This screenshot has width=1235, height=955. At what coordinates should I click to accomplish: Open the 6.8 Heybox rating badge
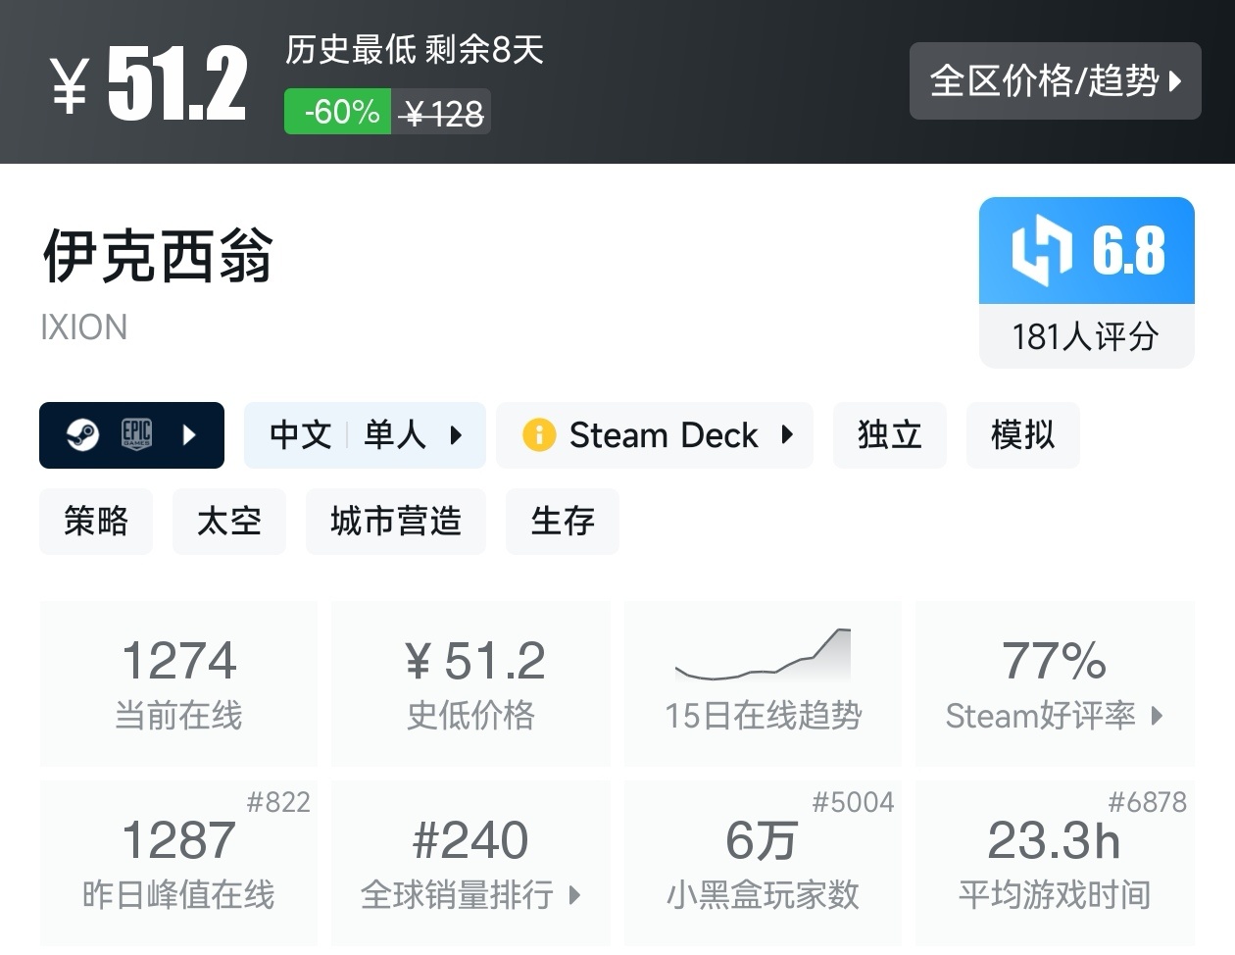point(1087,250)
